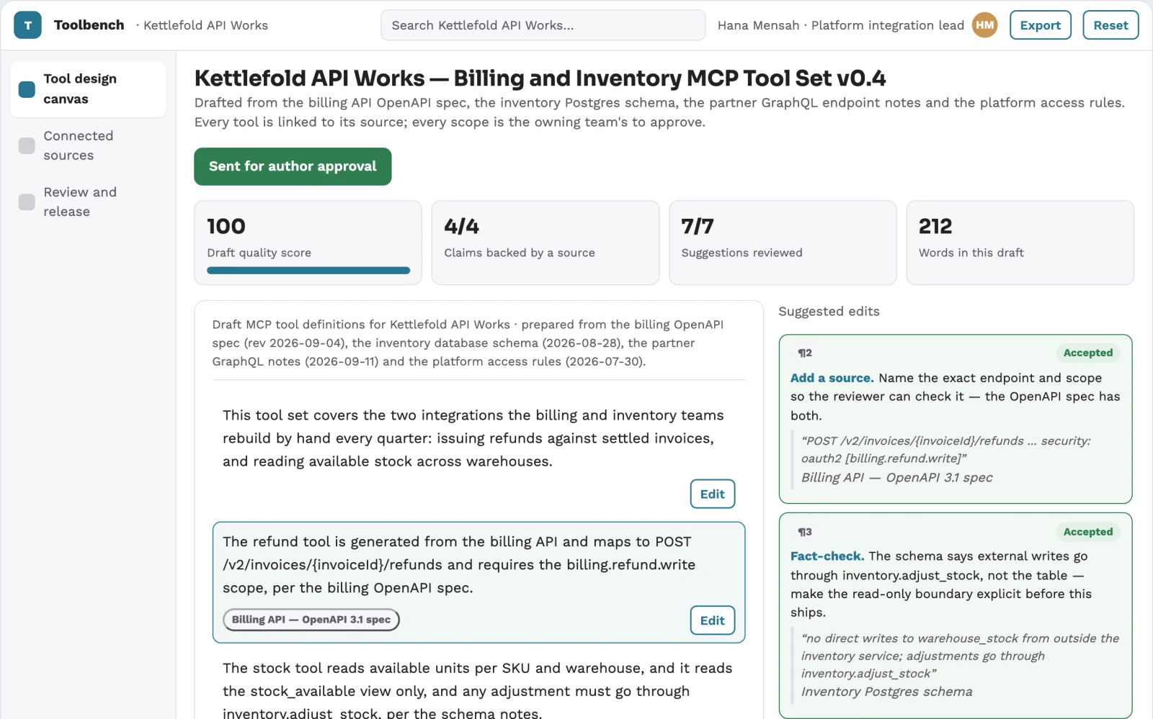Click the Inventory Postgres schema citation

click(886, 692)
